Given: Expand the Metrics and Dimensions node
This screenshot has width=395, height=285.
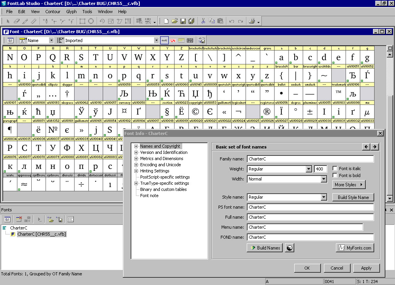Looking at the screenshot, I should [136, 159].
